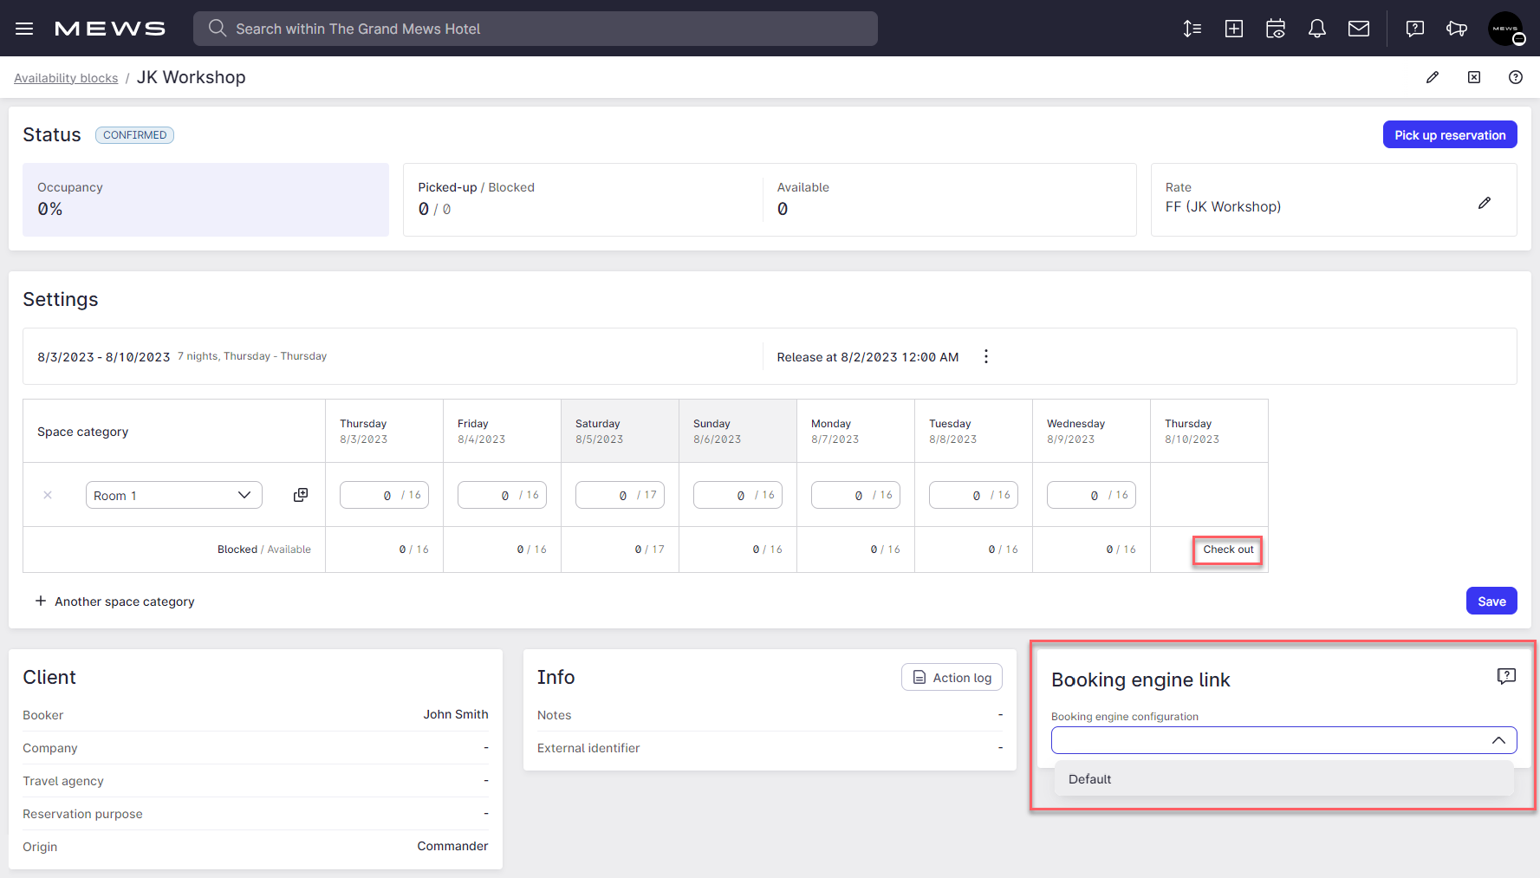
Task: Click the plus icon to create a new item
Action: tap(1233, 28)
